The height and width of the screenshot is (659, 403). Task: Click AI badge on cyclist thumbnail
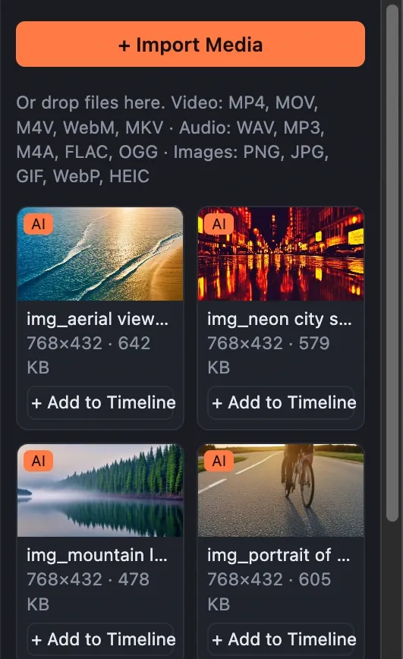(x=219, y=461)
